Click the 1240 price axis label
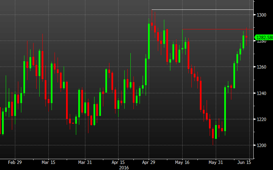The height and width of the screenshot is (170, 273). click(262, 93)
